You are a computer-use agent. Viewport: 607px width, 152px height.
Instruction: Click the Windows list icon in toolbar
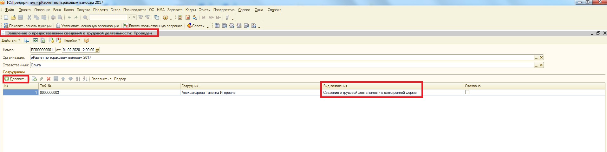click(x=156, y=18)
